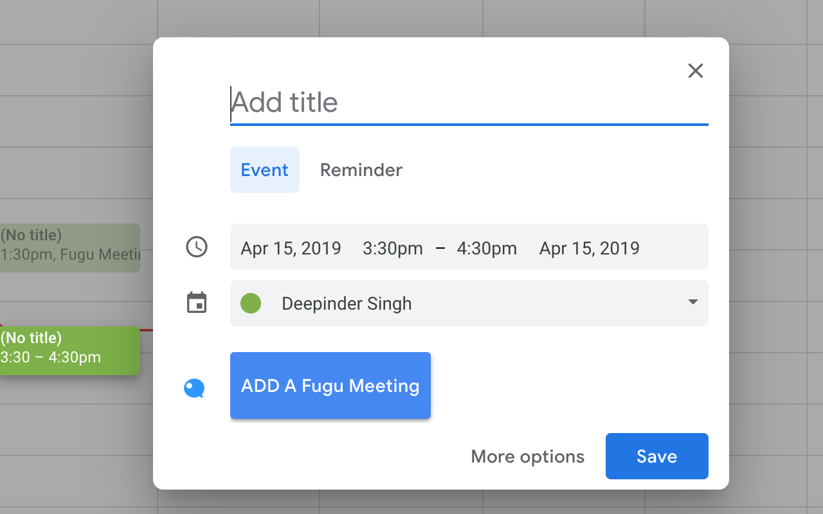Open the 4:30pm end time picker
Image resolution: width=823 pixels, height=514 pixels.
[487, 248]
